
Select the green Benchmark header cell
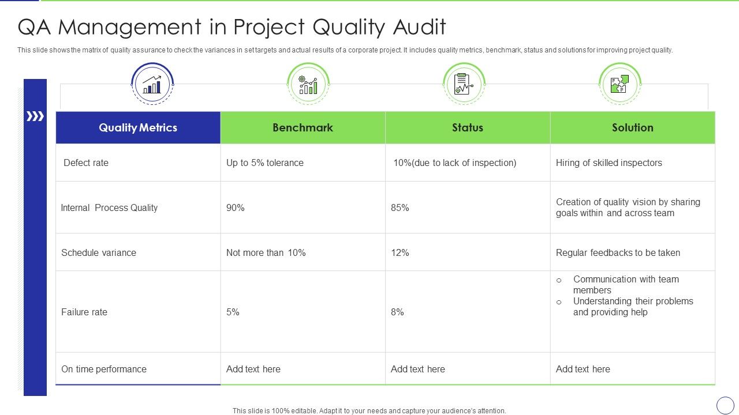tap(303, 127)
